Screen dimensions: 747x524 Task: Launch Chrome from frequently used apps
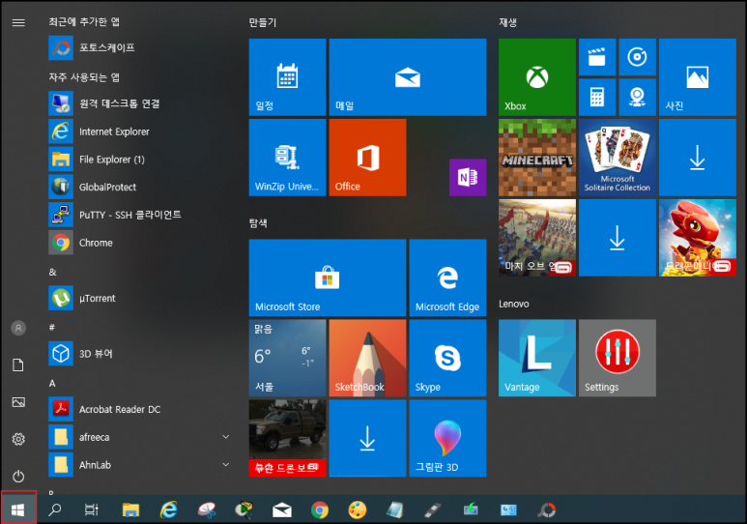pyautogui.click(x=138, y=243)
